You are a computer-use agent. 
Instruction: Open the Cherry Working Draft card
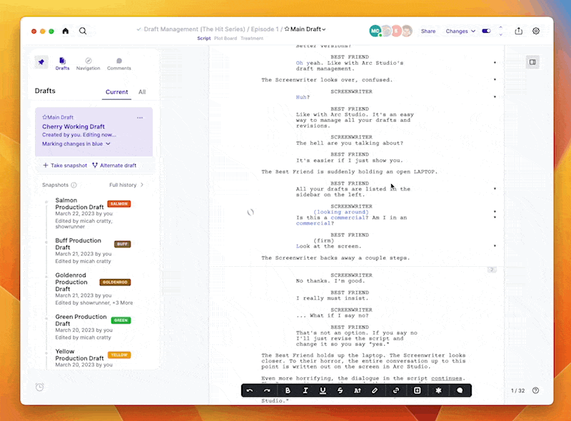(x=94, y=132)
